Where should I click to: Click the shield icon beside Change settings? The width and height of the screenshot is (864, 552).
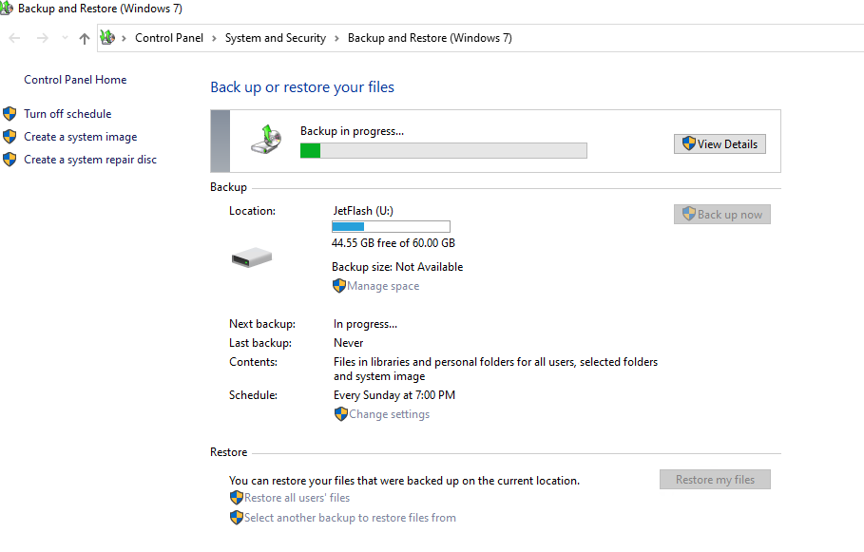point(341,414)
